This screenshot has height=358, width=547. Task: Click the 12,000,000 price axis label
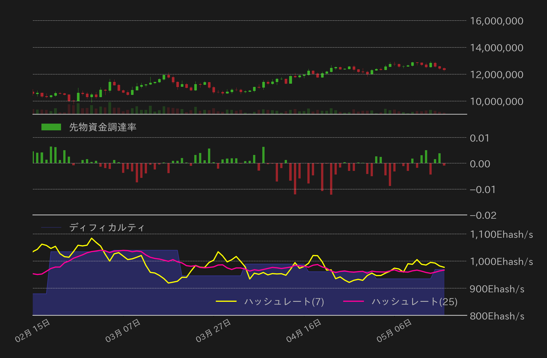coord(497,75)
